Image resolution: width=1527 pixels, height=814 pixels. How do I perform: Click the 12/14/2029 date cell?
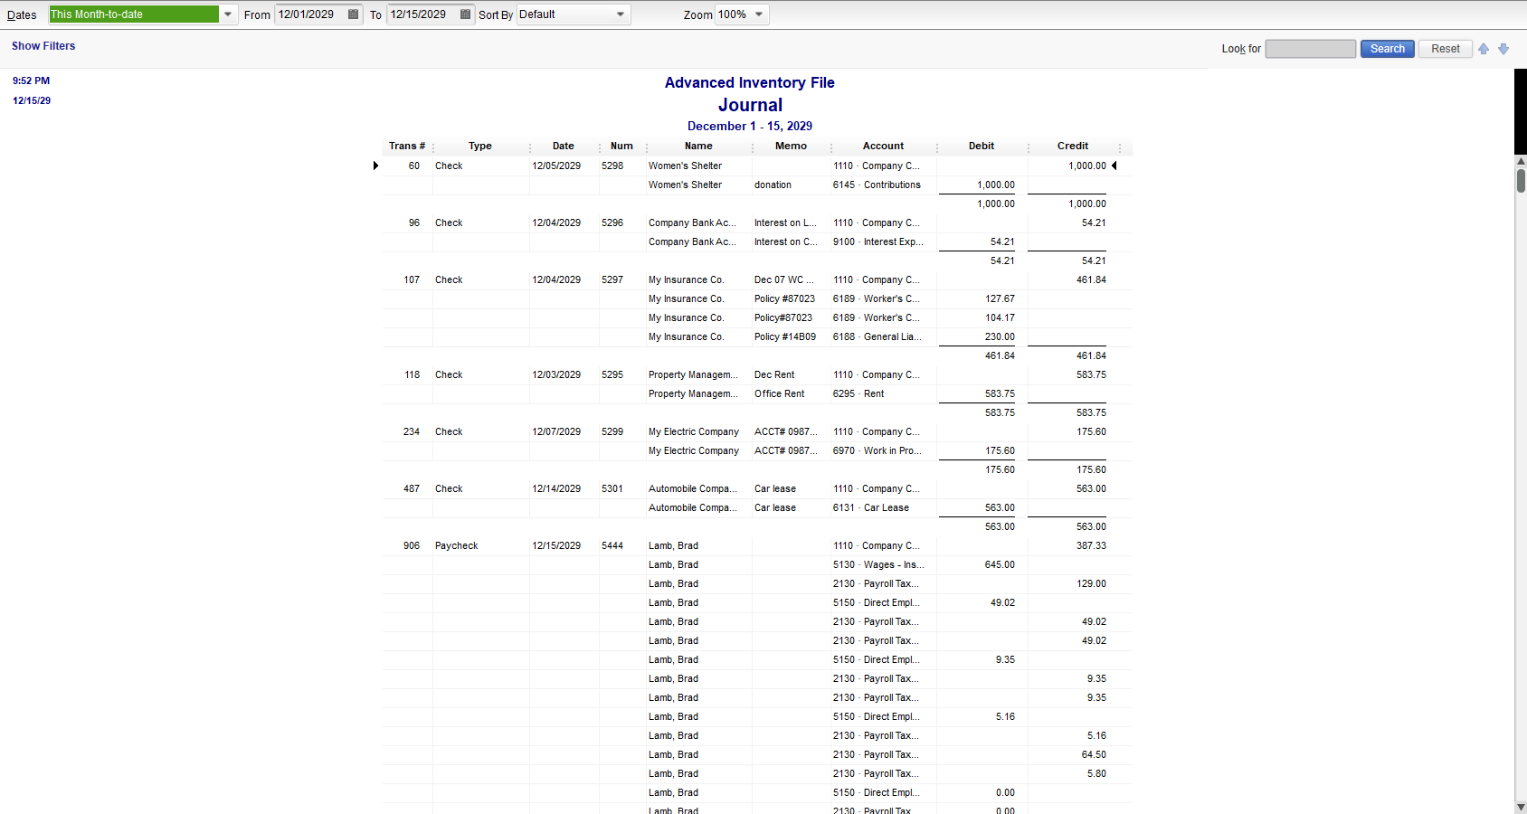556,488
